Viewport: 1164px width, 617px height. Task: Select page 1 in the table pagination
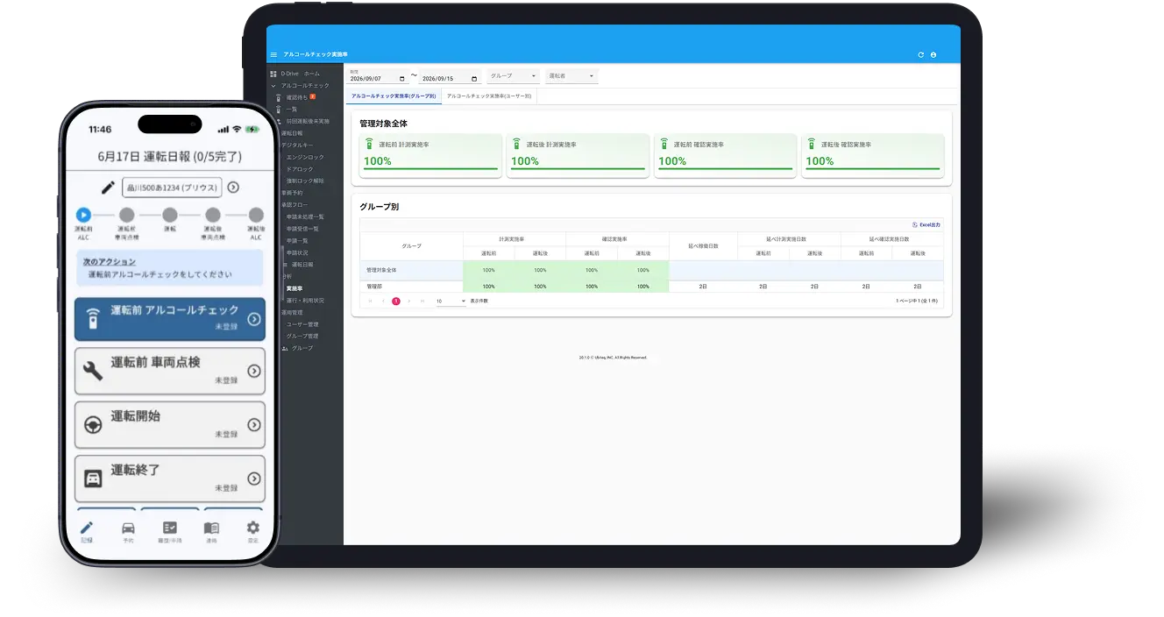point(396,301)
